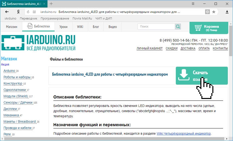Open the iArduino bookmark
The width and height of the screenshot is (233, 141).
pos(10,19)
